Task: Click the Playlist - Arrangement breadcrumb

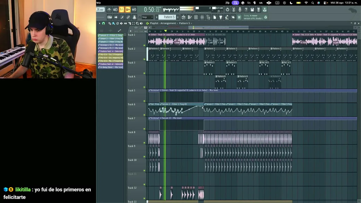Action: point(163,23)
